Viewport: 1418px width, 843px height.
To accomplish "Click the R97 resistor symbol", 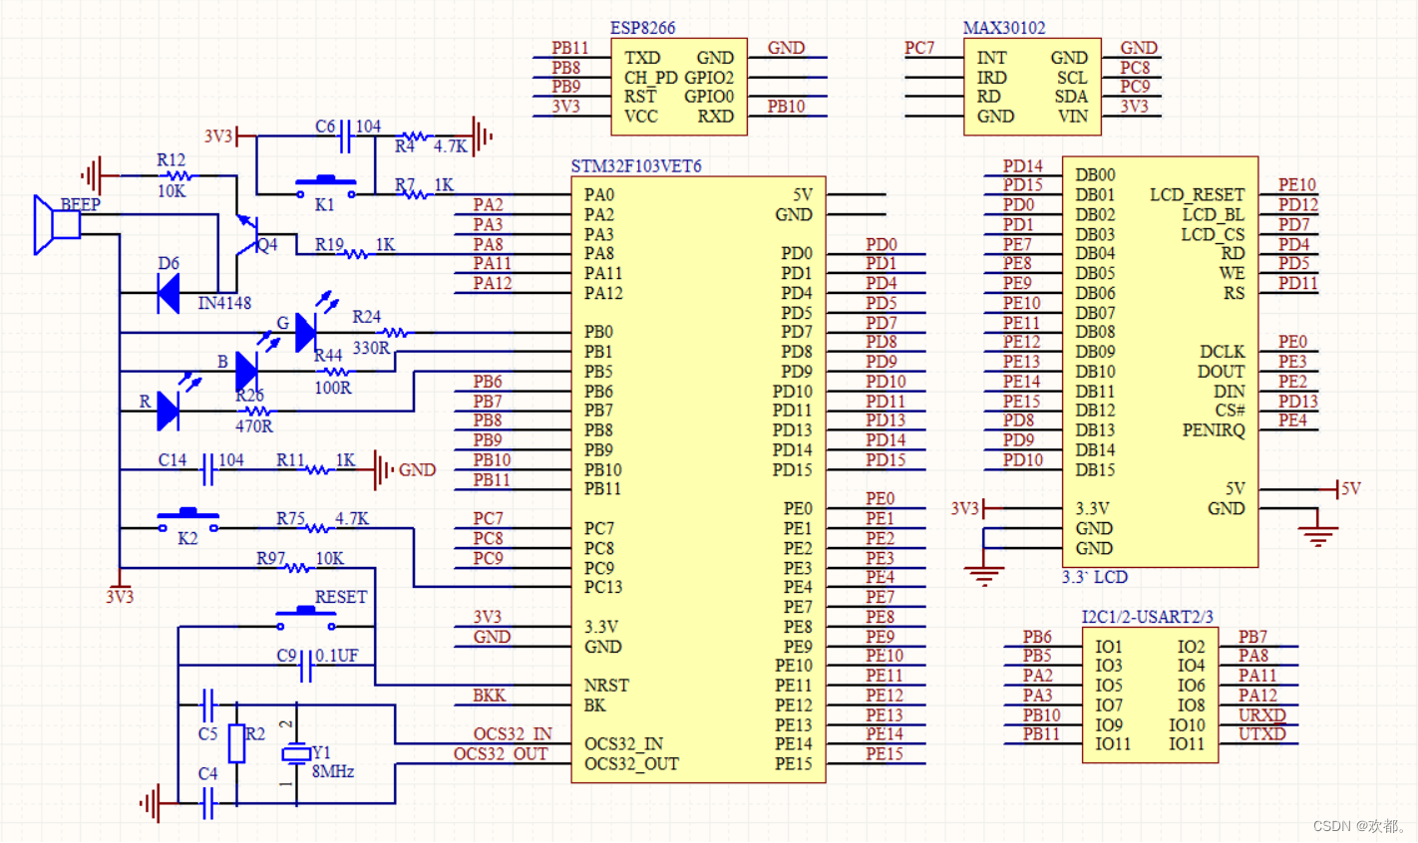I will coord(296,568).
